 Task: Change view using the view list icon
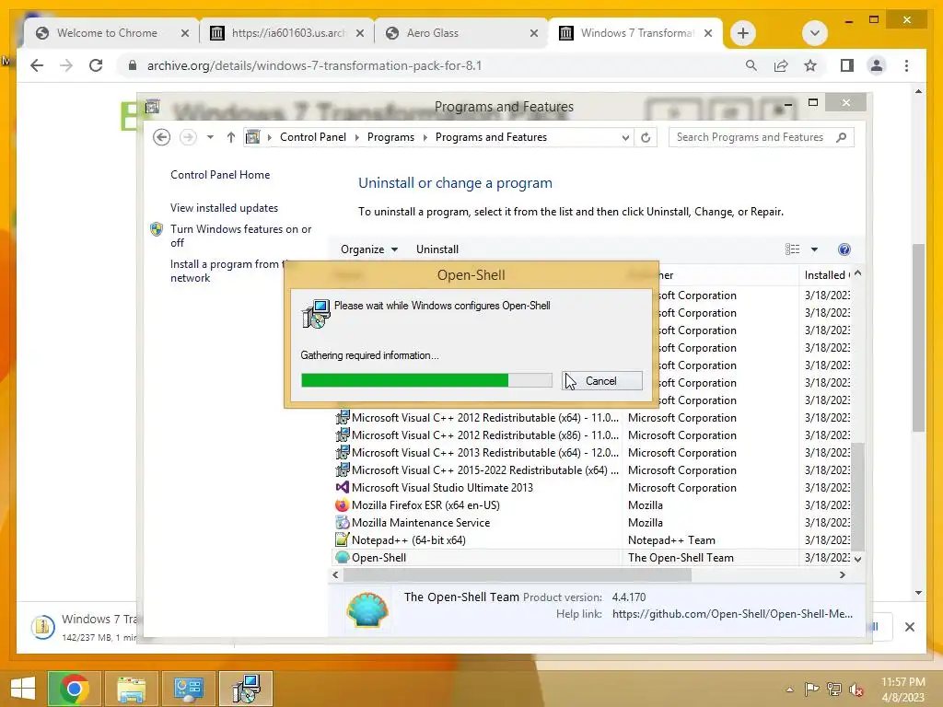tap(793, 249)
